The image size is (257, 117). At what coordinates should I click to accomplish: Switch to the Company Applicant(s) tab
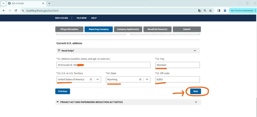(128, 29)
